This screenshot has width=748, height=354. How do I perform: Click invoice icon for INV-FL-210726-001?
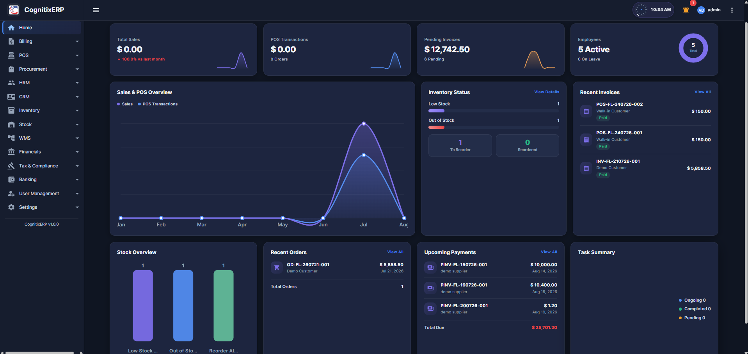[x=586, y=168]
